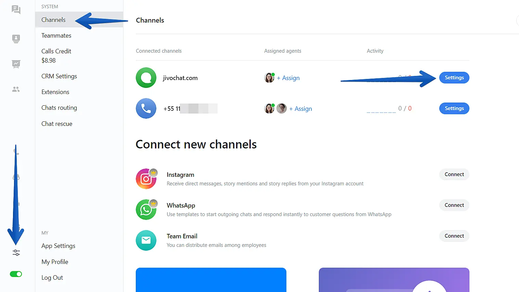Open Settings for jivochat.com channel
This screenshot has height=292, width=519.
[x=454, y=78]
